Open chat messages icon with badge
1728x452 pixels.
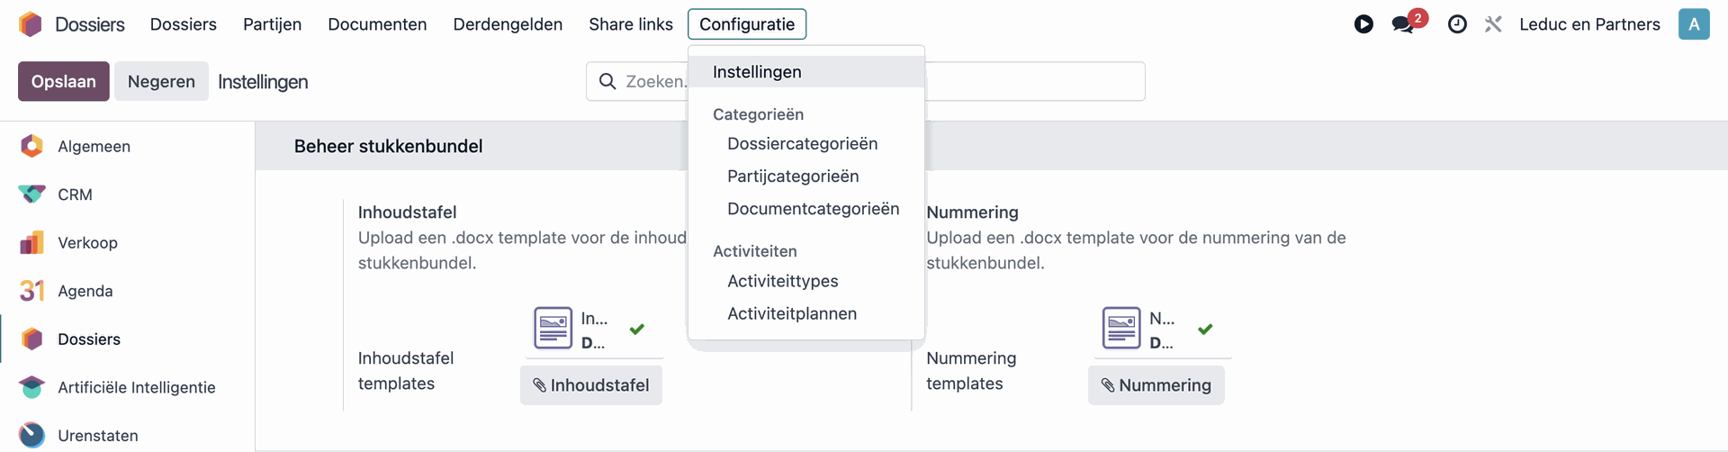pyautogui.click(x=1404, y=24)
